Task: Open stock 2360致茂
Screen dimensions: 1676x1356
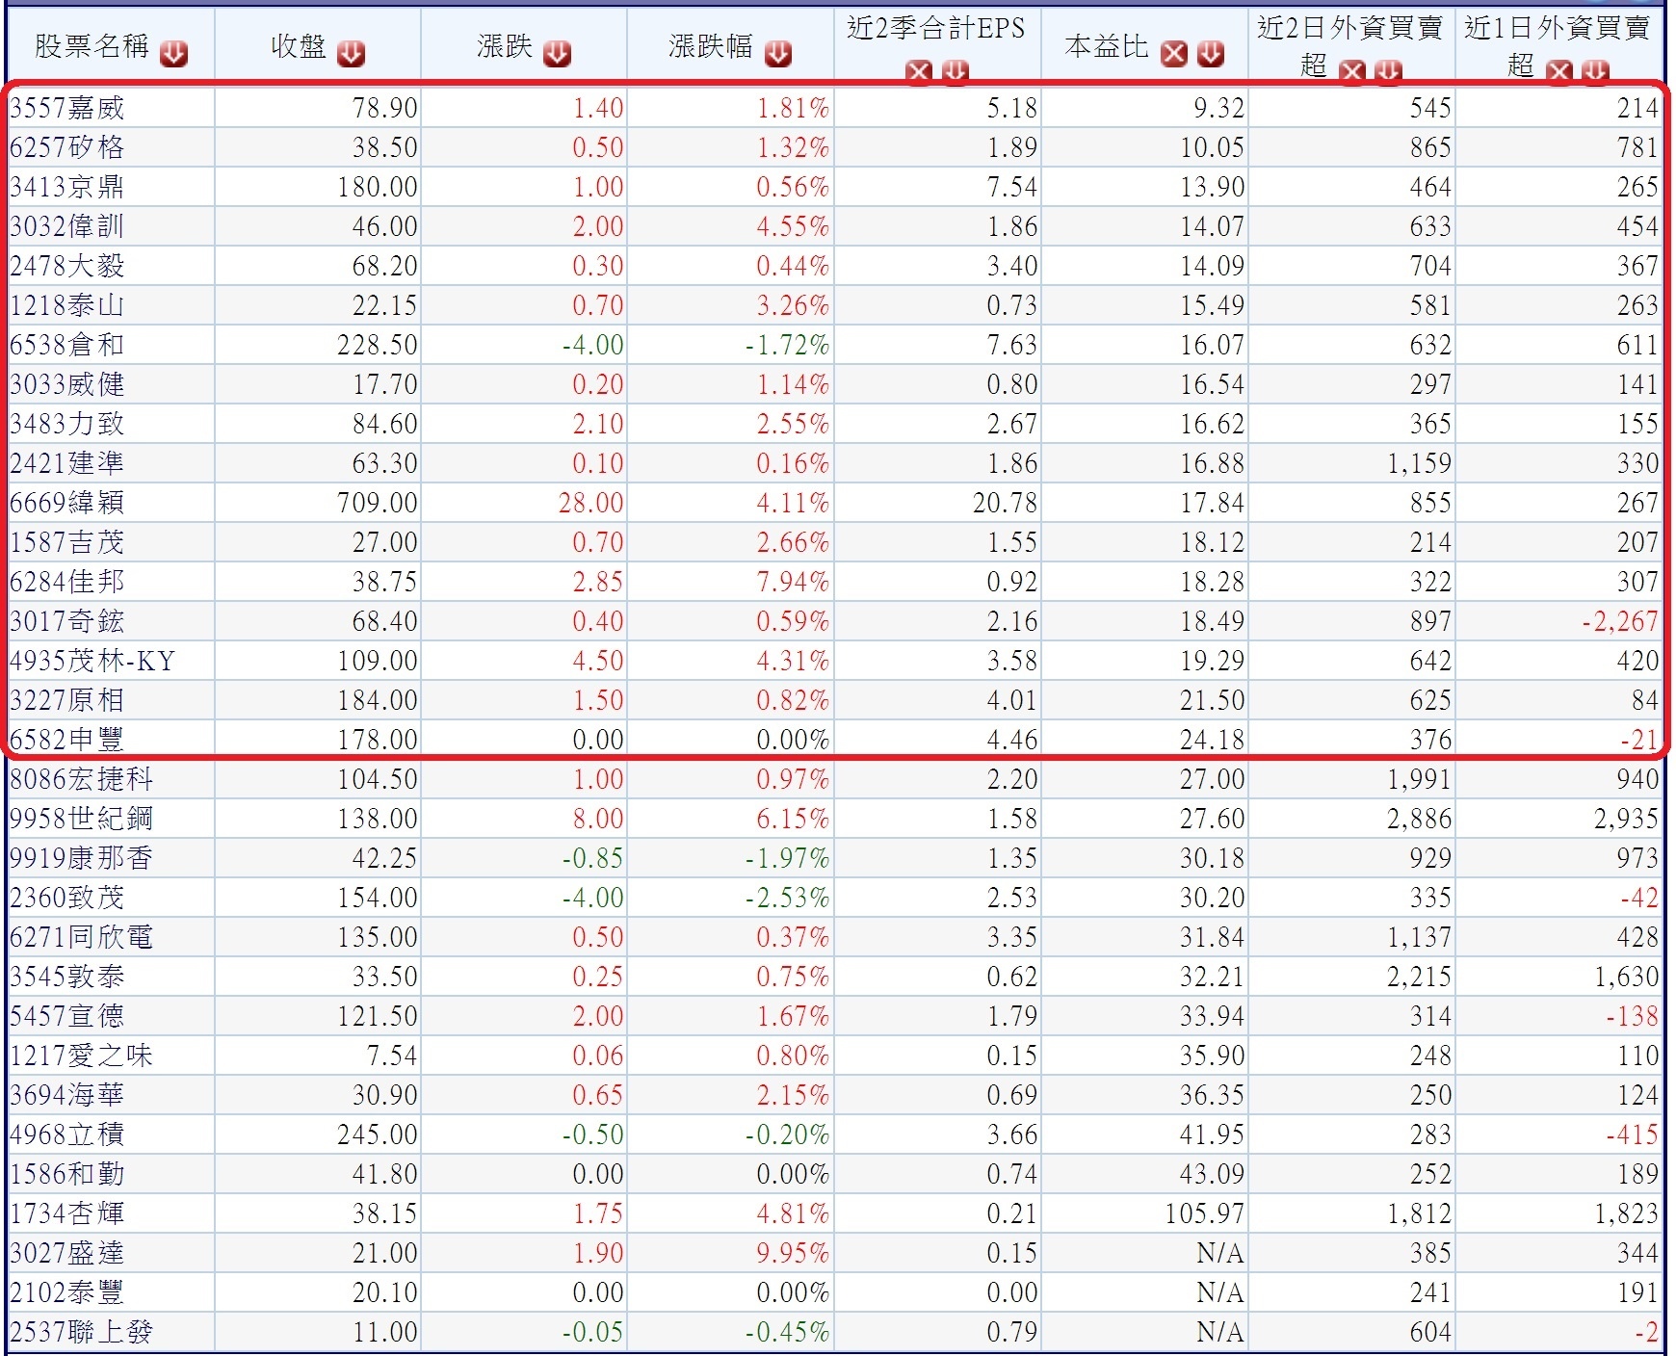Action: coord(67,898)
